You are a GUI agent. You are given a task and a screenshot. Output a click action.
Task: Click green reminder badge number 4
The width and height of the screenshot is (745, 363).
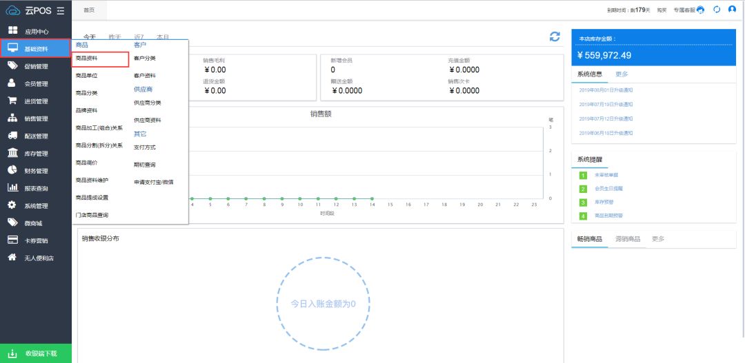pyautogui.click(x=583, y=216)
